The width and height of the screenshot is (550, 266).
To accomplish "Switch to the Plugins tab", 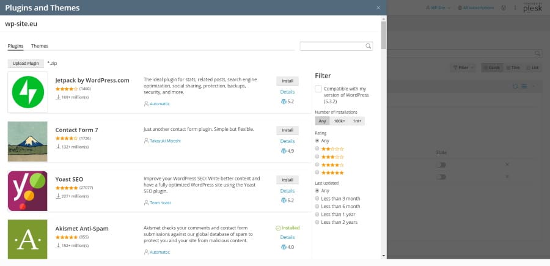I will click(15, 46).
